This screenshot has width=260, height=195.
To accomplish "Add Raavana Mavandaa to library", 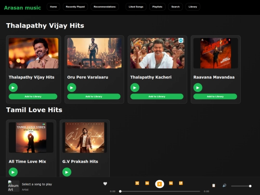I will pos(215,96).
